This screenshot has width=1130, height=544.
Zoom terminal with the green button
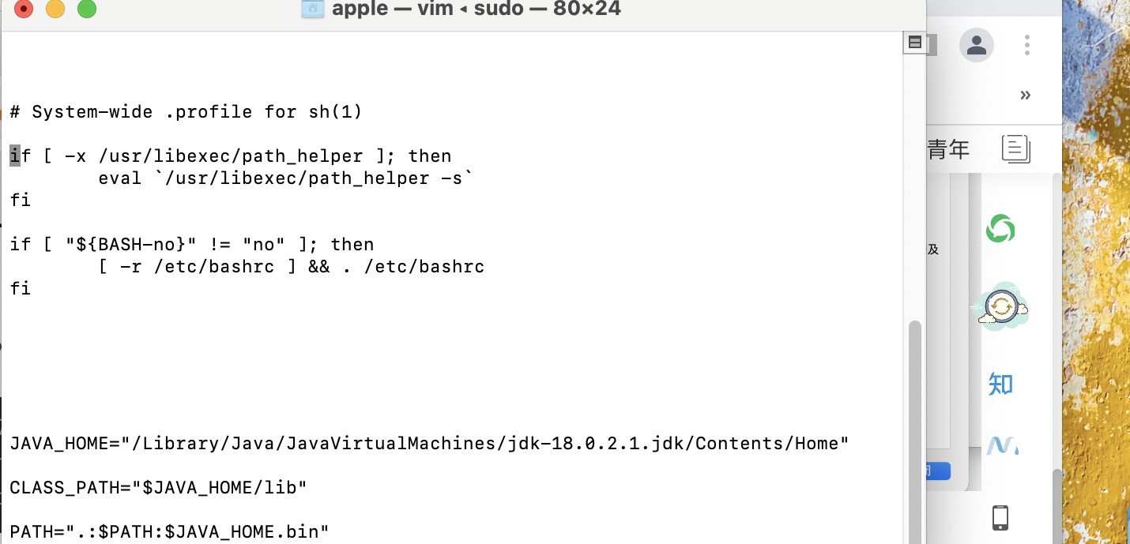tap(86, 9)
